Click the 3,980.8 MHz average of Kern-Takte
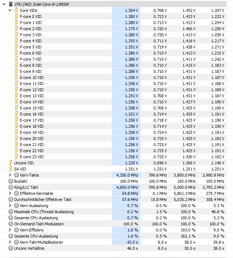The image size is (233, 258). (x=213, y=175)
